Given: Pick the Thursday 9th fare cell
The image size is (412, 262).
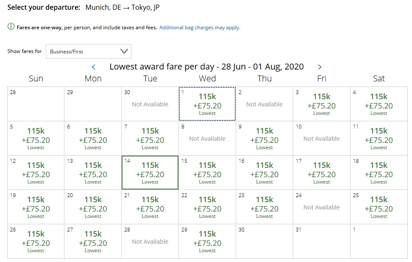Looking at the screenshot, I should 264,138.
